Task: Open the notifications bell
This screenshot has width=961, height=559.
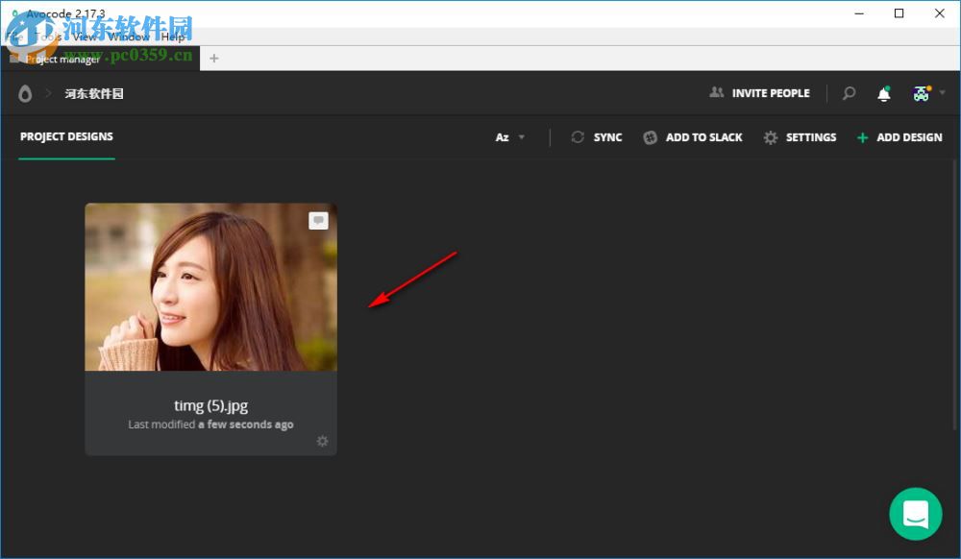Action: point(883,93)
